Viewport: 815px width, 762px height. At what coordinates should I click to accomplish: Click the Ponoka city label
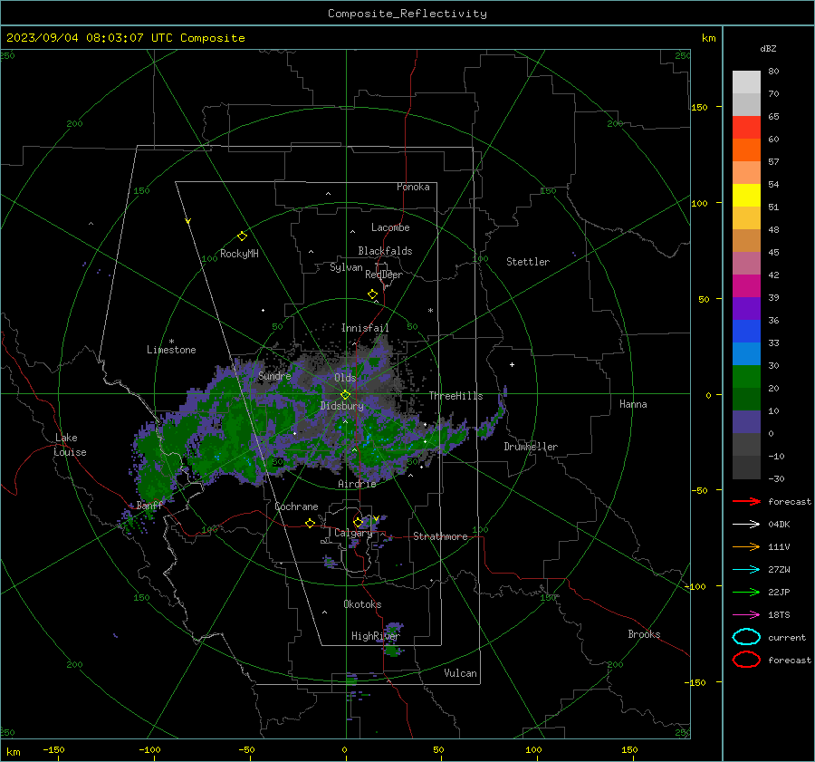coord(413,187)
